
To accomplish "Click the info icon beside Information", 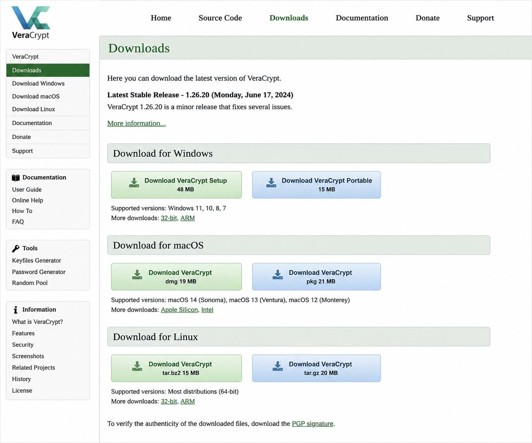I will coord(15,310).
